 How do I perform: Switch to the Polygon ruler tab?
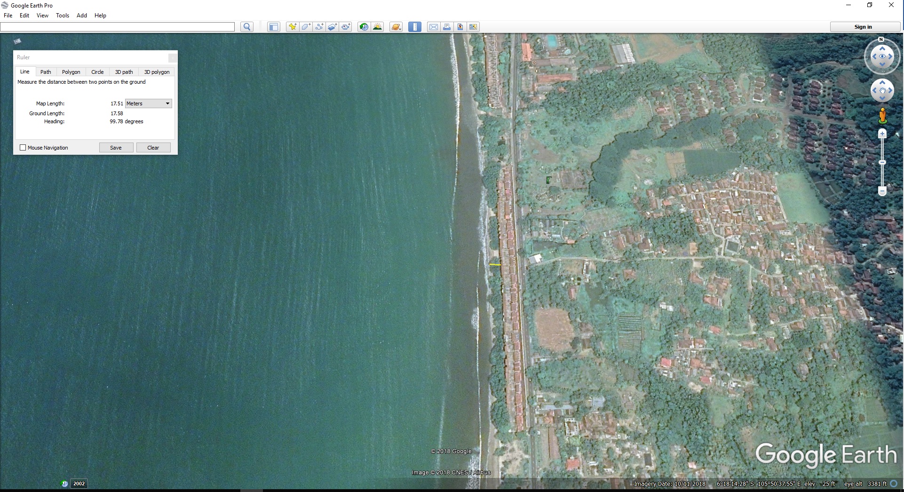[71, 72]
